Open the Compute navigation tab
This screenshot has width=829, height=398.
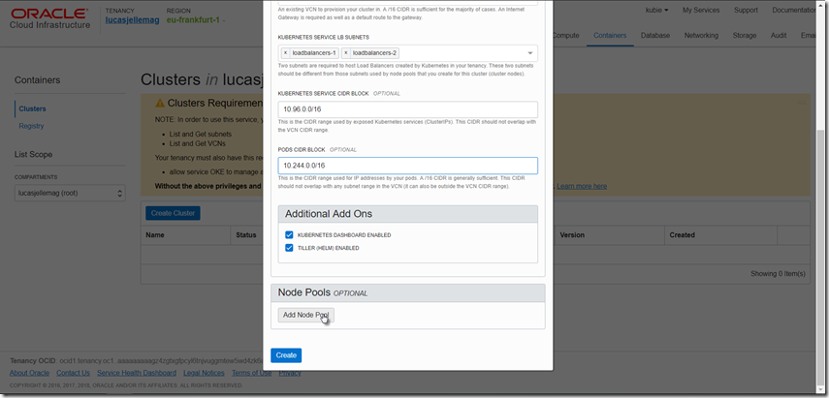tap(565, 36)
